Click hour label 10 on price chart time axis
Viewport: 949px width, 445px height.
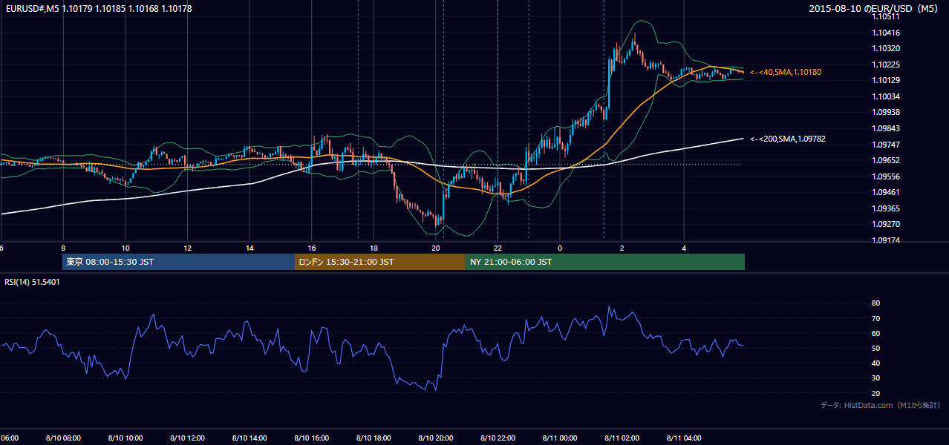(125, 248)
